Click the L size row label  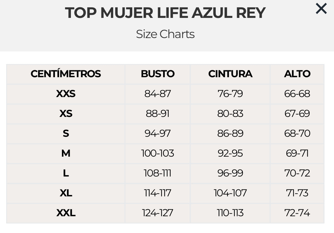coord(66,173)
